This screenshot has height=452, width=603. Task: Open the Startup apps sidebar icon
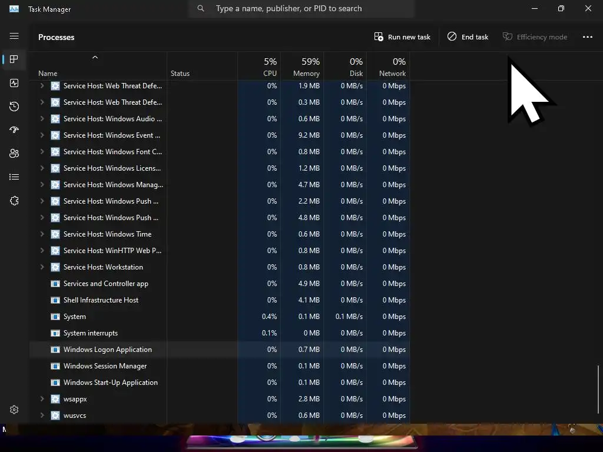[14, 130]
